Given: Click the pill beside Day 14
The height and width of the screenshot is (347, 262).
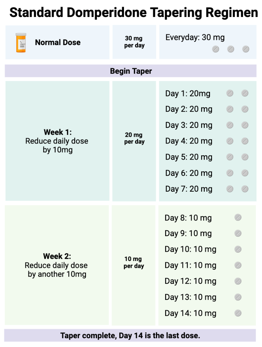Looking at the screenshot, I should [x=238, y=313].
